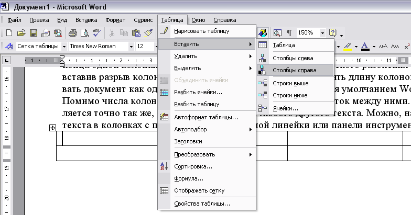Select Ячейки… in the submenu
Screen dimensions: 411x215
[x=296, y=109]
